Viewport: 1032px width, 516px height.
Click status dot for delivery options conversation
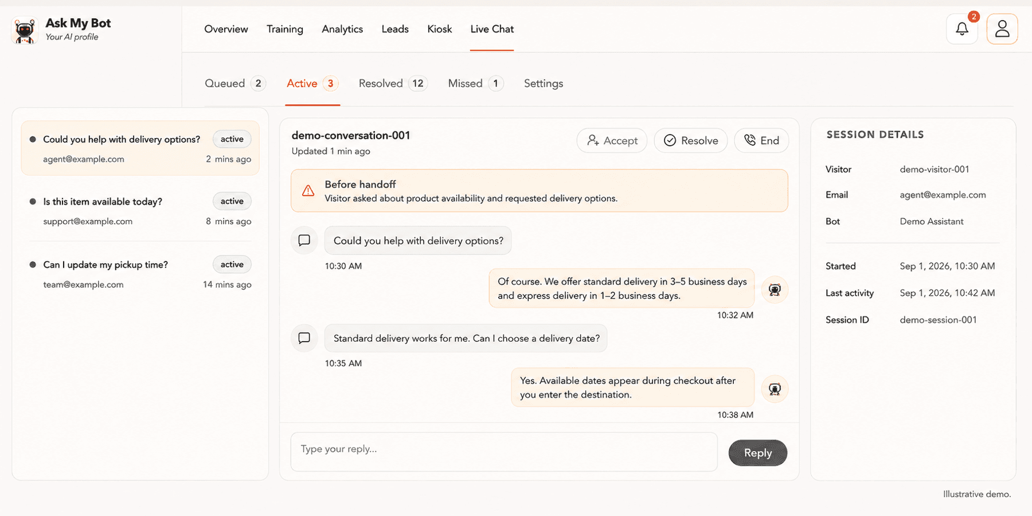[x=33, y=139]
